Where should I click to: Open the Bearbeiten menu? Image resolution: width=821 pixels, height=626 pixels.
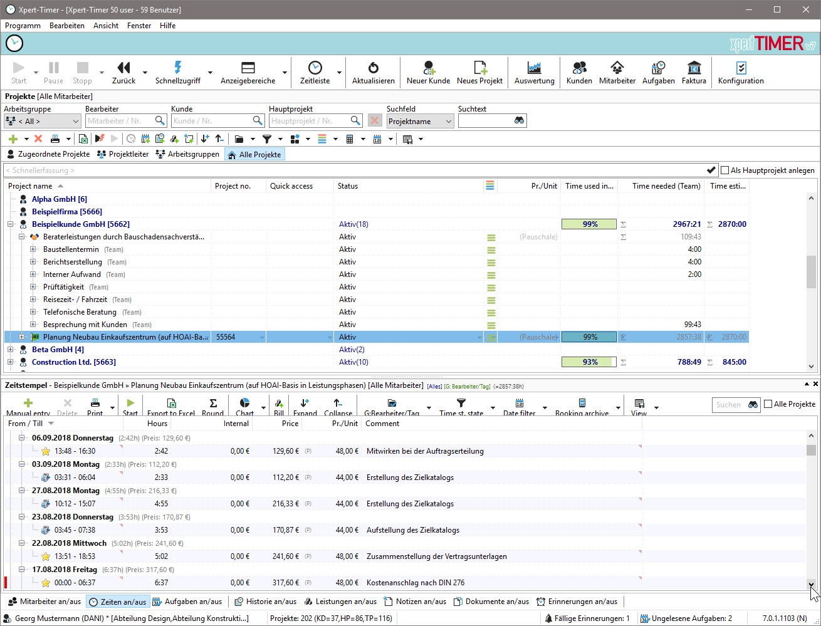67,26
